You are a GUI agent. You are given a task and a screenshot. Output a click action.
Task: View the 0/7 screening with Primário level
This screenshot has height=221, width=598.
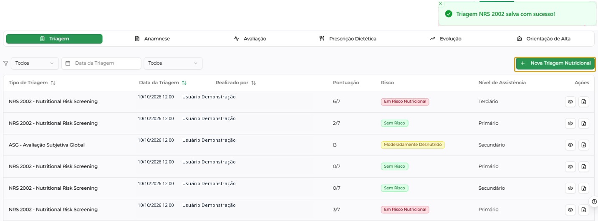point(570,167)
